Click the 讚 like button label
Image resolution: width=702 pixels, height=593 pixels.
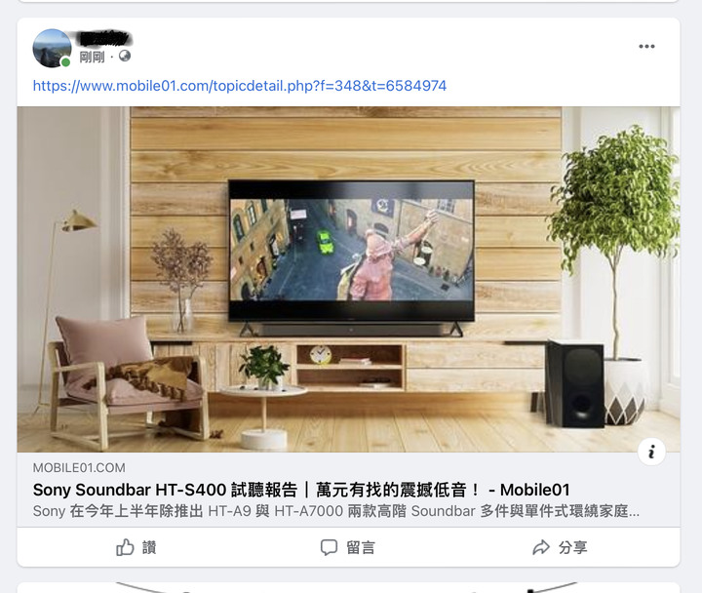149,547
